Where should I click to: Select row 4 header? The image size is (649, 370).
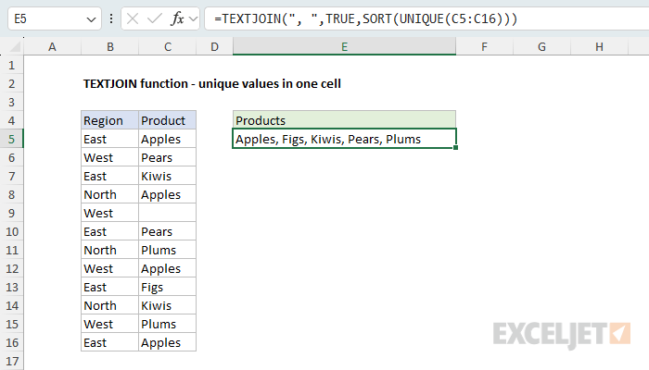(11, 120)
